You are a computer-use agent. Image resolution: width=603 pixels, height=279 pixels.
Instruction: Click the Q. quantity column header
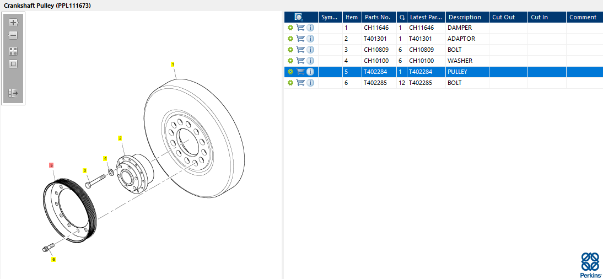(x=401, y=17)
